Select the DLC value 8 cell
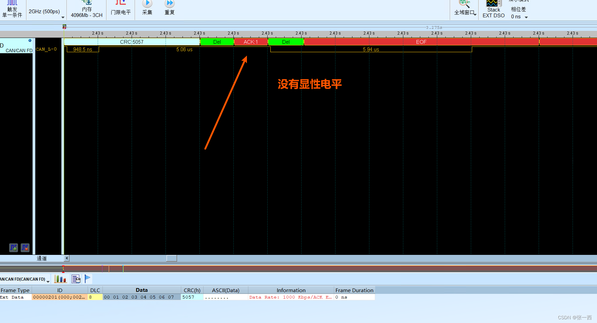Viewport: 597px width, 323px height. coord(95,297)
